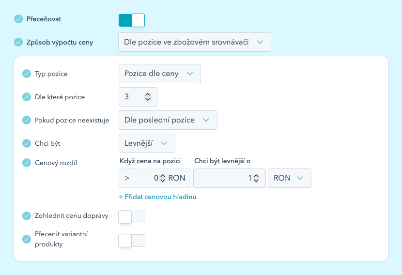Open the Způsob výpočtu ceny dropdown

tap(195, 42)
